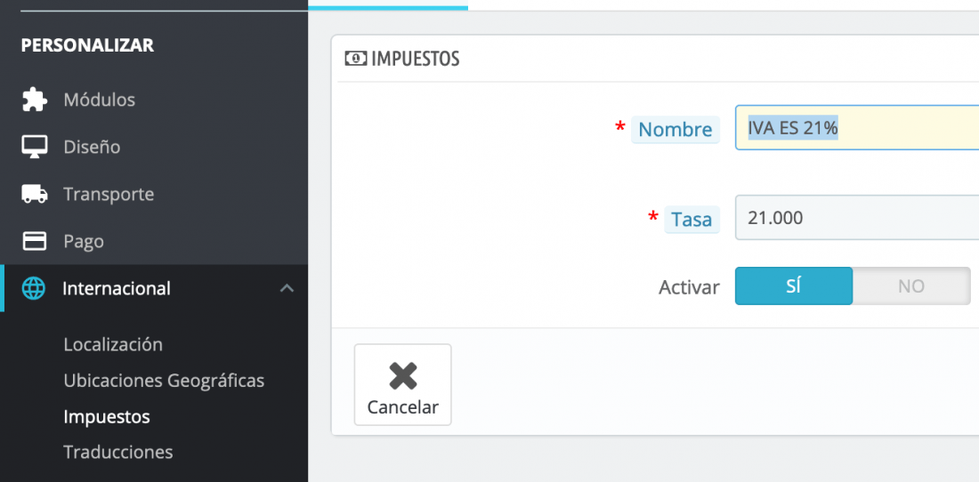Click in the Nombre input field
Viewport: 979px width, 482px height.
tap(856, 128)
